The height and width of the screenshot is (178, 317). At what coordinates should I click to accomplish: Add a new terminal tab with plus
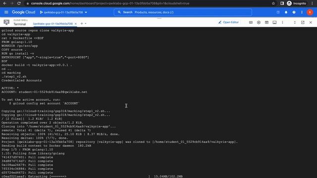(82, 24)
